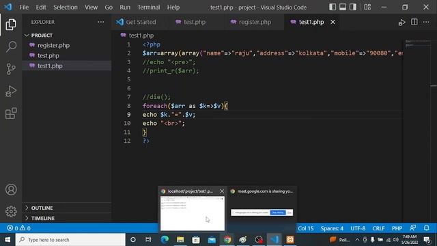Open Microsoft Edge from the taskbar
This screenshot has height=246, width=437.
pyautogui.click(x=165, y=240)
